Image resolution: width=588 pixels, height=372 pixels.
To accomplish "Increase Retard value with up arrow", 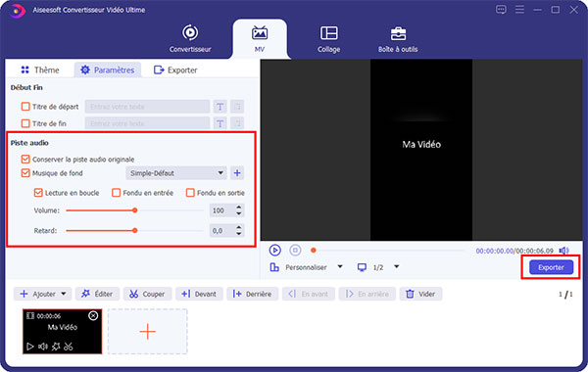I will click(x=239, y=227).
